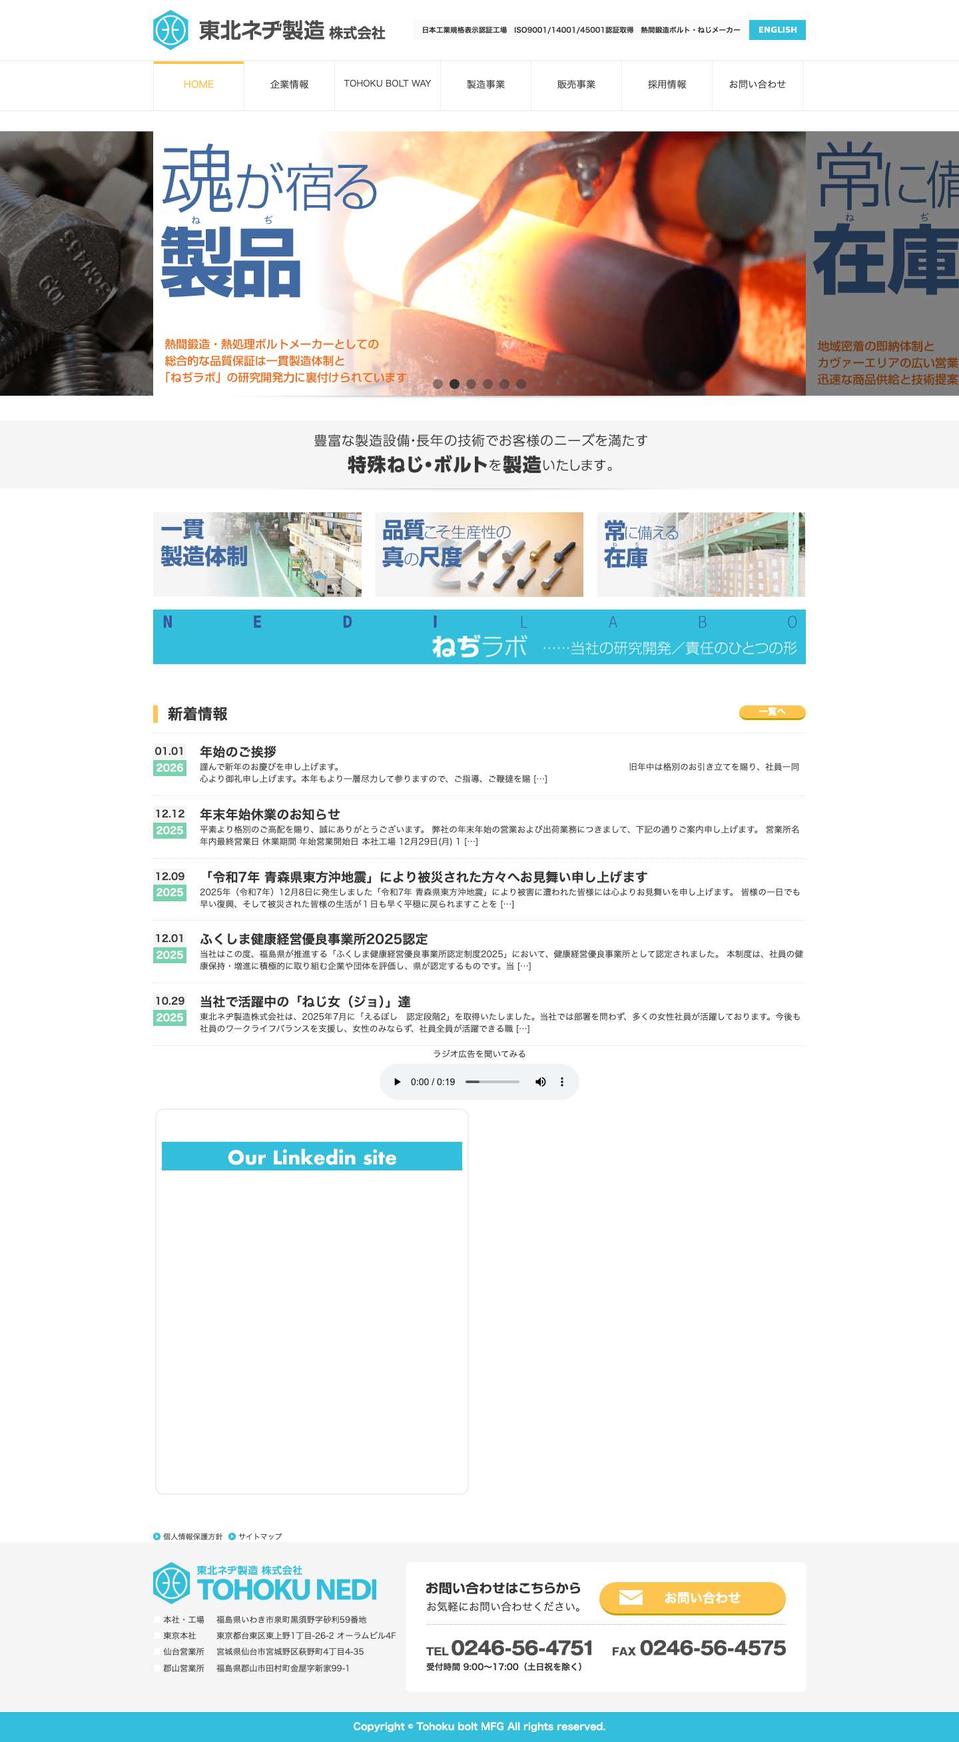Click the 0:00 / 0:19 audio time display
This screenshot has height=1742, width=959.
coord(432,1082)
